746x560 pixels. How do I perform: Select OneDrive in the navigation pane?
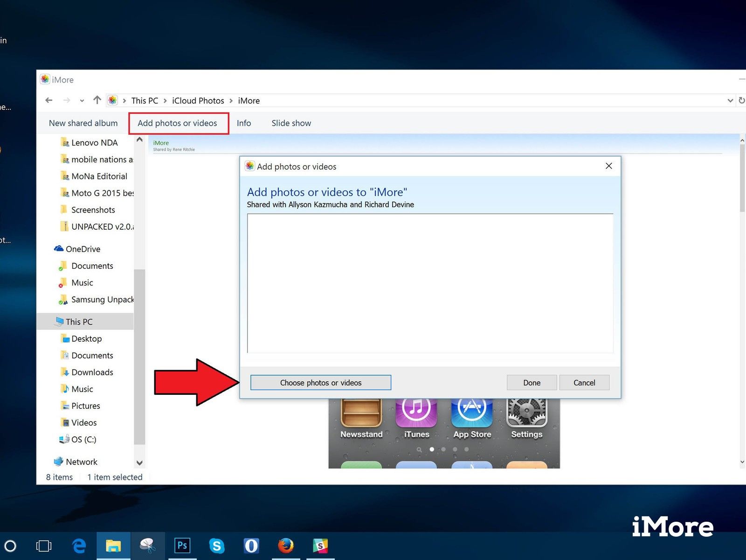pos(83,249)
